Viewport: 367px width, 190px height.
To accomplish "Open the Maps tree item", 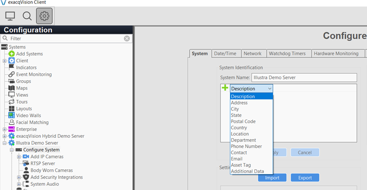I will tap(22, 88).
